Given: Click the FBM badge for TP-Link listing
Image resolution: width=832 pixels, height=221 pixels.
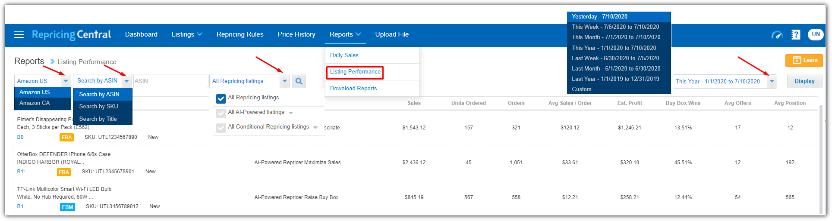Looking at the screenshot, I should (x=67, y=207).
